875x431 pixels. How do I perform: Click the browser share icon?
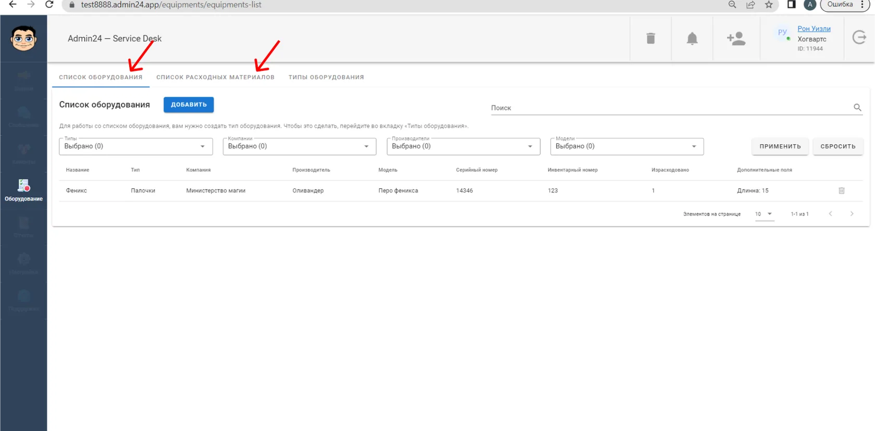(x=751, y=5)
